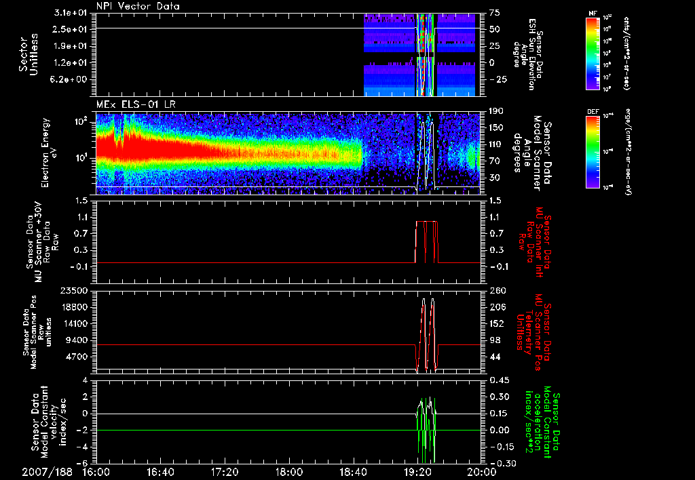Click the 16:40 time axis label

tap(160, 472)
